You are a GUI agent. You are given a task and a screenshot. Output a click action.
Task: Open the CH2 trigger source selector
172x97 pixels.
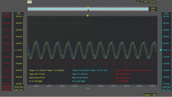[x=146, y=2]
